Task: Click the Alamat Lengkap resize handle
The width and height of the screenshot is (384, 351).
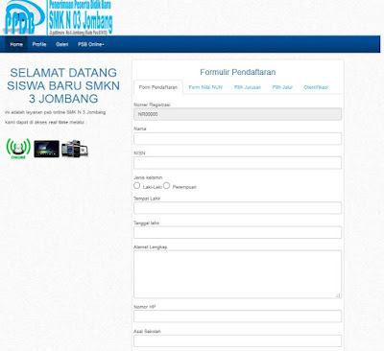Action: pos(338,295)
